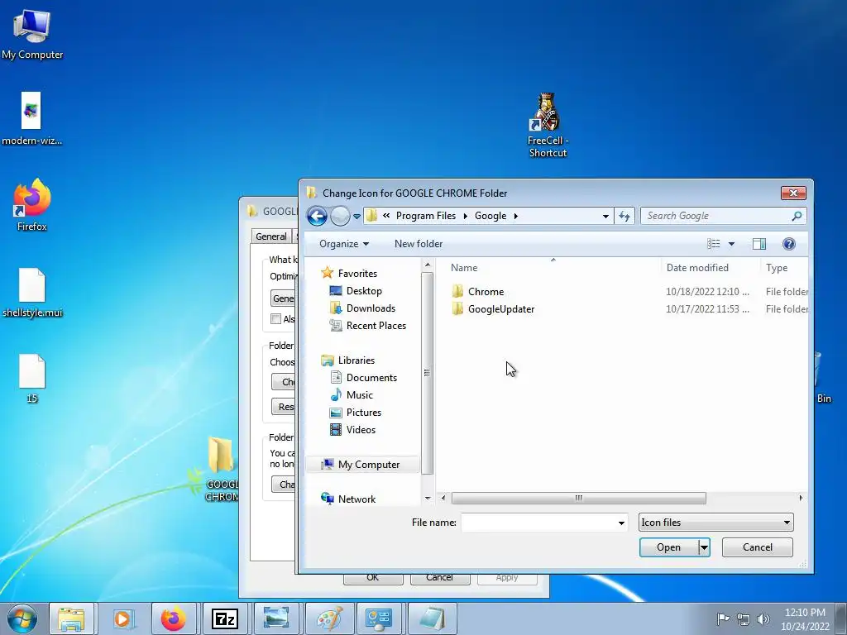
Task: Expand the arrow after Google breadcrumb
Action: [x=516, y=216]
